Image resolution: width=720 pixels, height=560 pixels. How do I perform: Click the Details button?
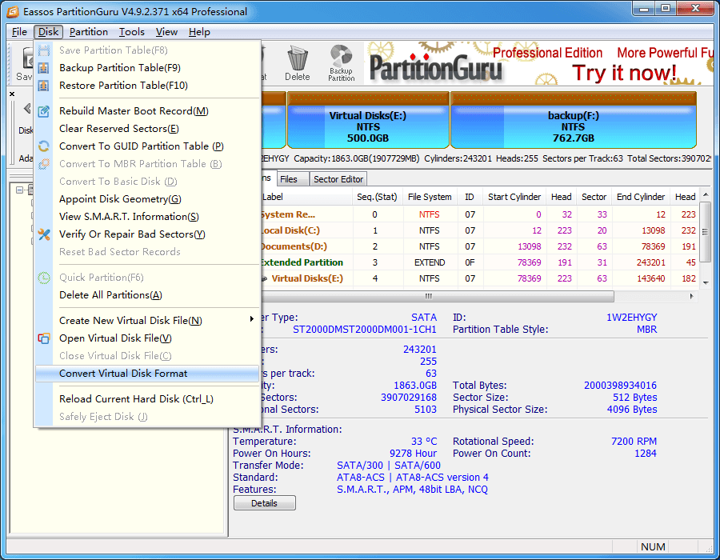coord(265,503)
